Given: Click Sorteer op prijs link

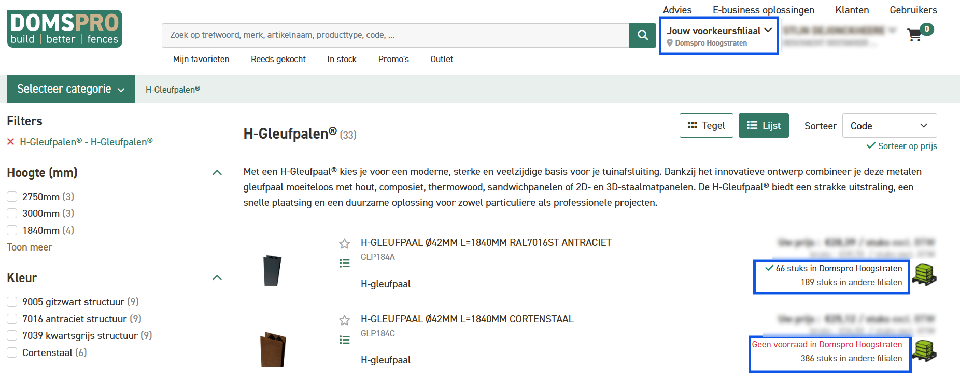Looking at the screenshot, I should [908, 146].
